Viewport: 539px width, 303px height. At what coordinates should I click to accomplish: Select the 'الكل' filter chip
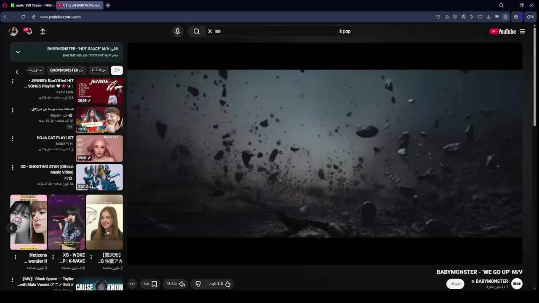point(117,70)
